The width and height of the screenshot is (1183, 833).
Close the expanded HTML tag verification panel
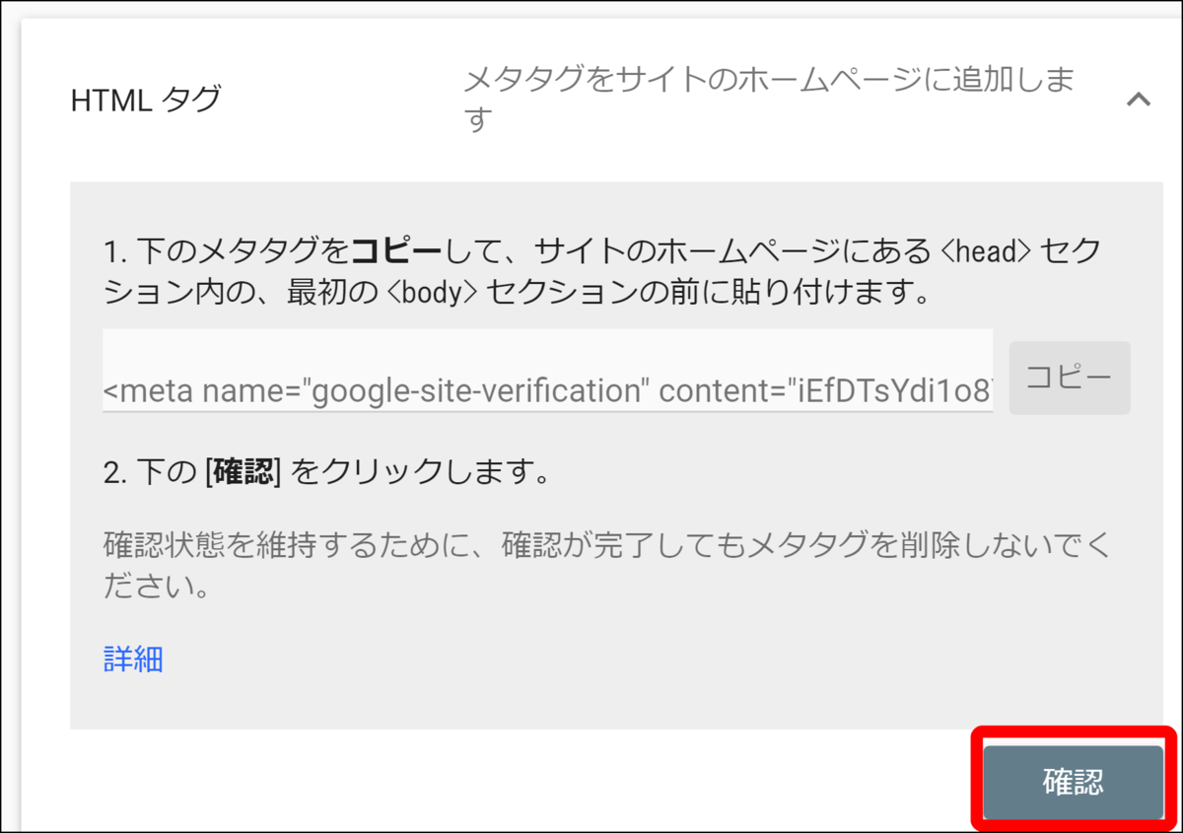(x=1140, y=100)
